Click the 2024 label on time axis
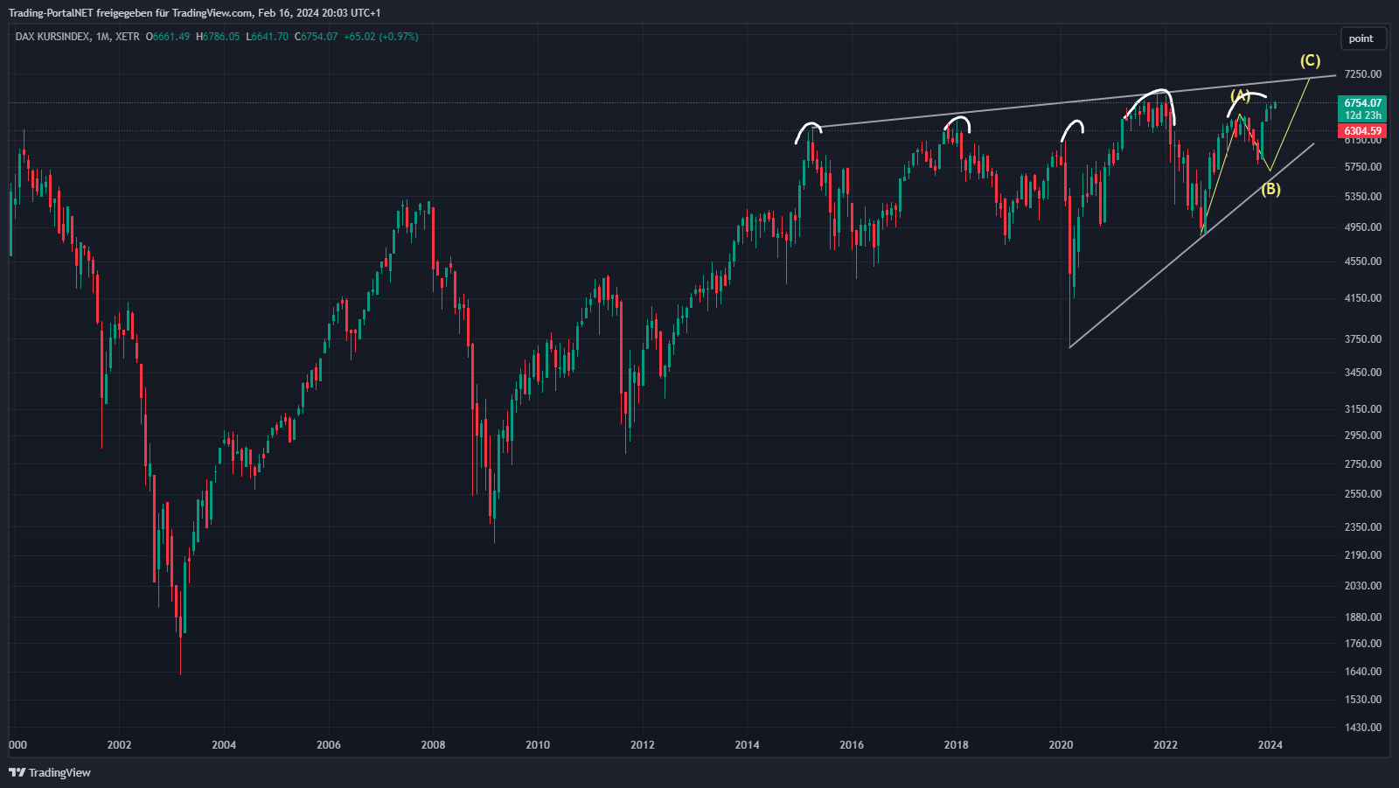This screenshot has width=1399, height=788. tap(1270, 745)
